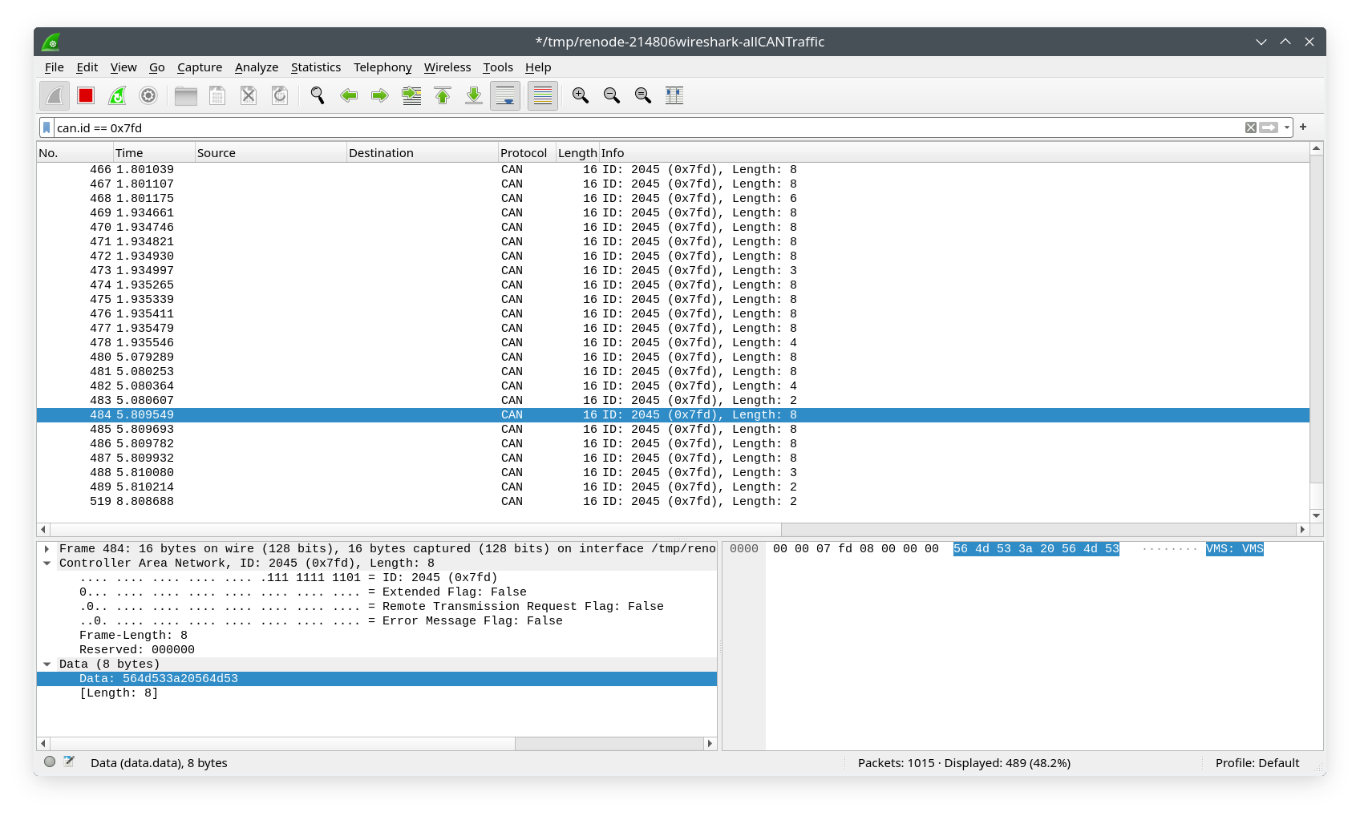Toggle auto-scroll during live capture
Image resolution: width=1360 pixels, height=816 pixels.
(x=505, y=96)
